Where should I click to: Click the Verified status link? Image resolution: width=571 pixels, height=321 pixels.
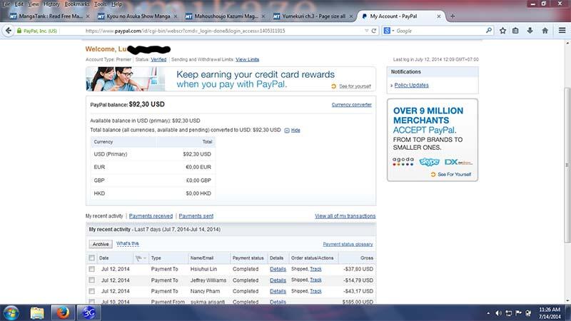(158, 59)
